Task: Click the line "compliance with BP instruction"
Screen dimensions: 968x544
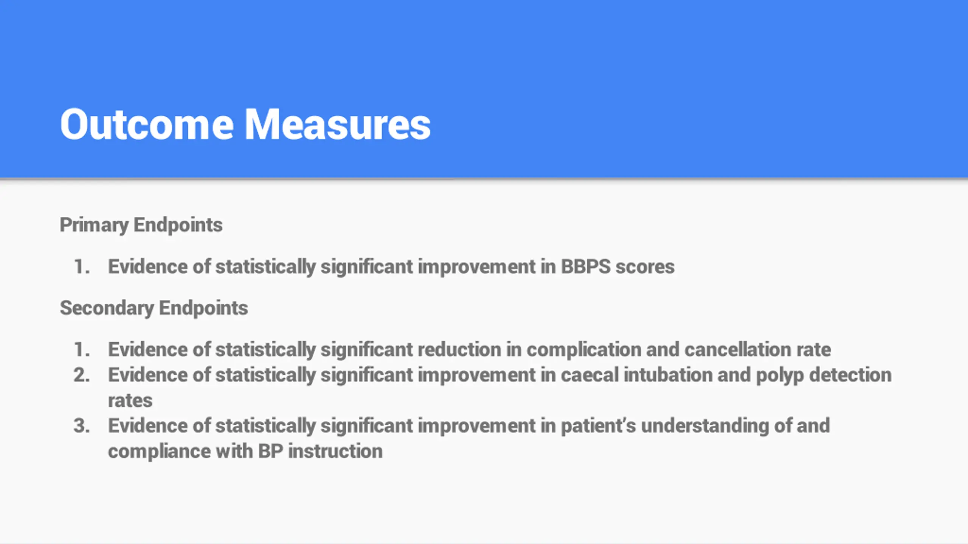Action: 245,452
